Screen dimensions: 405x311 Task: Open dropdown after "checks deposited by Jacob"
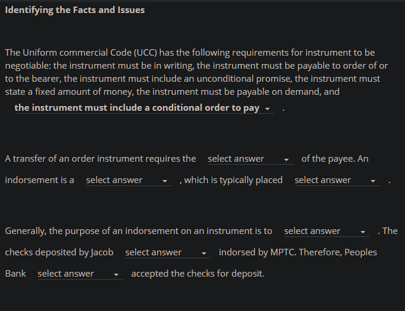tap(168, 252)
